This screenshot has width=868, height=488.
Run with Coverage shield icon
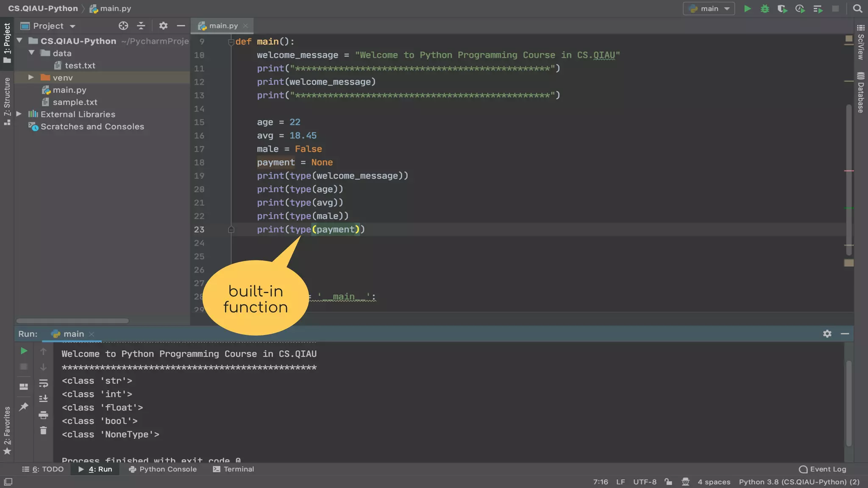tap(782, 8)
